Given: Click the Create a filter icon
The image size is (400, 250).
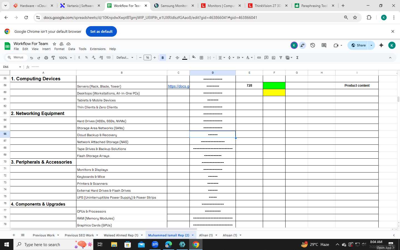Looking at the screenshot, I should click(x=281, y=57).
